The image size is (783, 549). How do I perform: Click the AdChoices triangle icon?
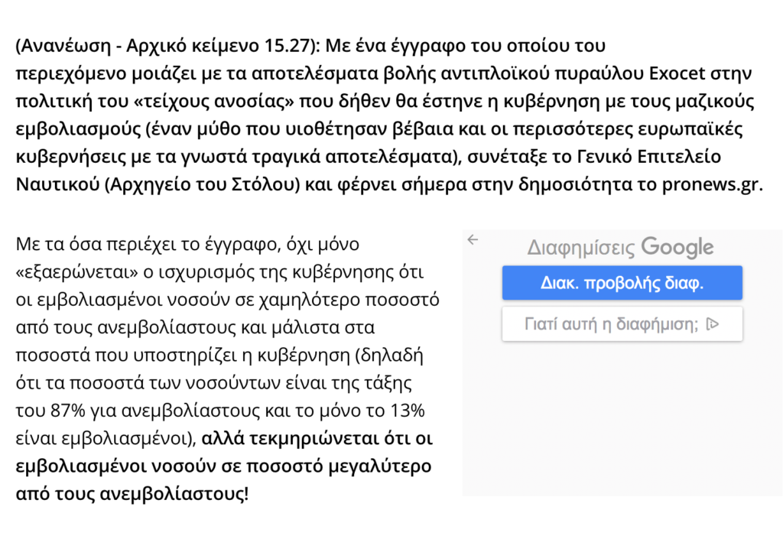click(x=713, y=324)
